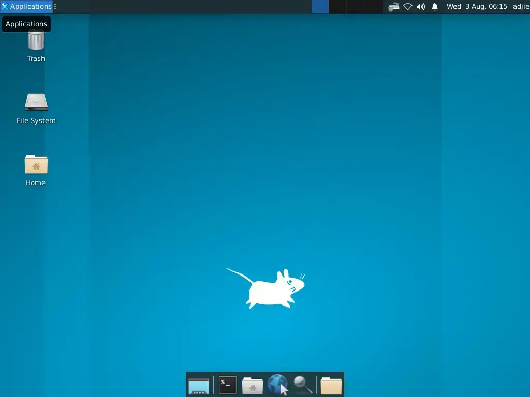Select the Show Desktop icon in the dock
530x397 pixels.
[199, 385]
